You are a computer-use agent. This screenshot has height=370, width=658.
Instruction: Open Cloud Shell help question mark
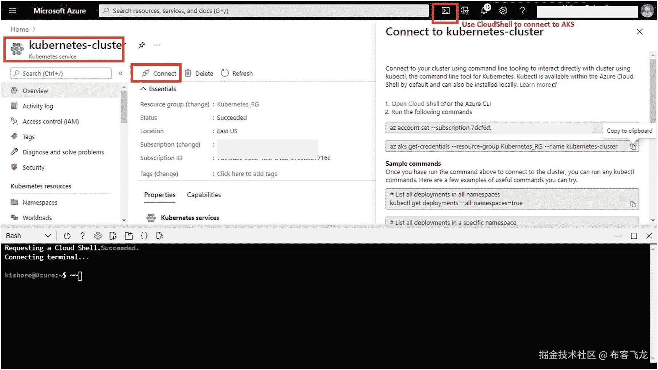82,236
